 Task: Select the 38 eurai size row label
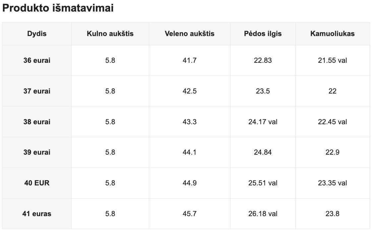coord(37,122)
